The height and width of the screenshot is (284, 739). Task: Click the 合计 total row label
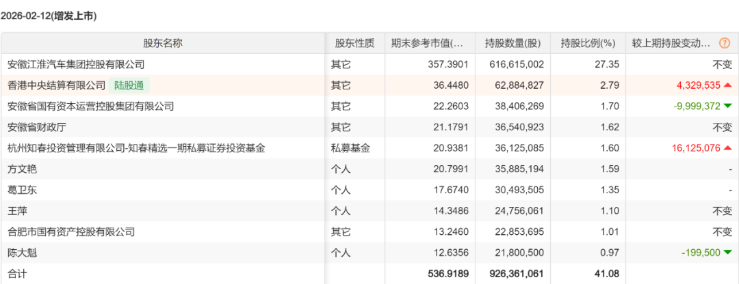point(17,274)
